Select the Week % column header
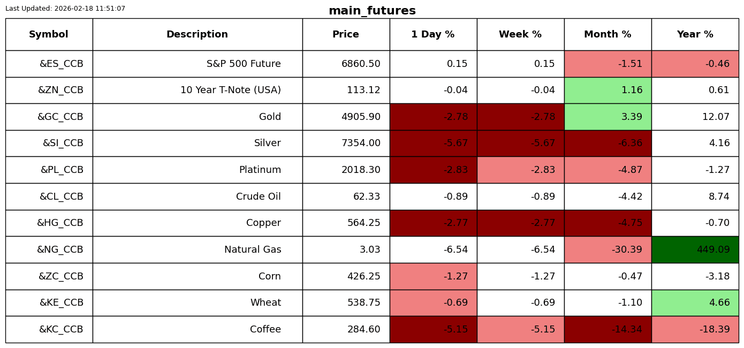Image resolution: width=744 pixels, height=348 pixels. [x=520, y=35]
